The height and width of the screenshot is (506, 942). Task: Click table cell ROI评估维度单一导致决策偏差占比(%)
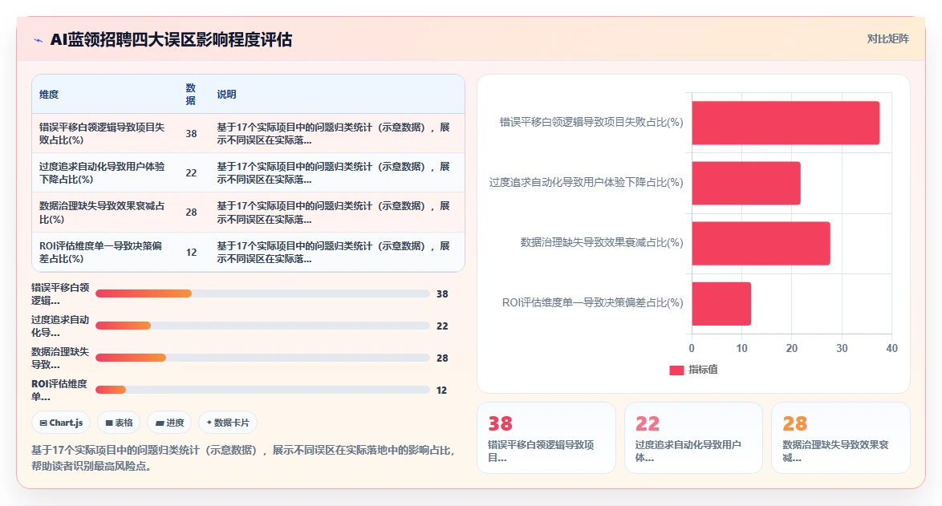pyautogui.click(x=101, y=252)
